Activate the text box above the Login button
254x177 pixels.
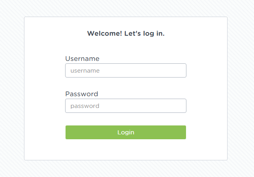click(x=126, y=106)
